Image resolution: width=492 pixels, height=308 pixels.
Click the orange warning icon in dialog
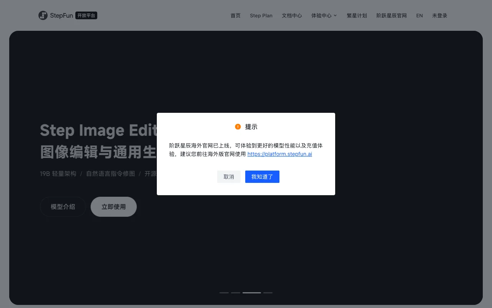tap(238, 127)
